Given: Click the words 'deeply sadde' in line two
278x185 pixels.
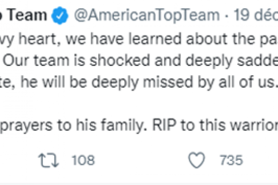Looking at the screenshot, I should click(231, 61).
